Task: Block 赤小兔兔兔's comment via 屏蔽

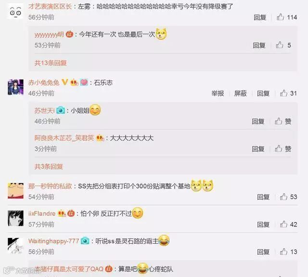Action: [240, 93]
